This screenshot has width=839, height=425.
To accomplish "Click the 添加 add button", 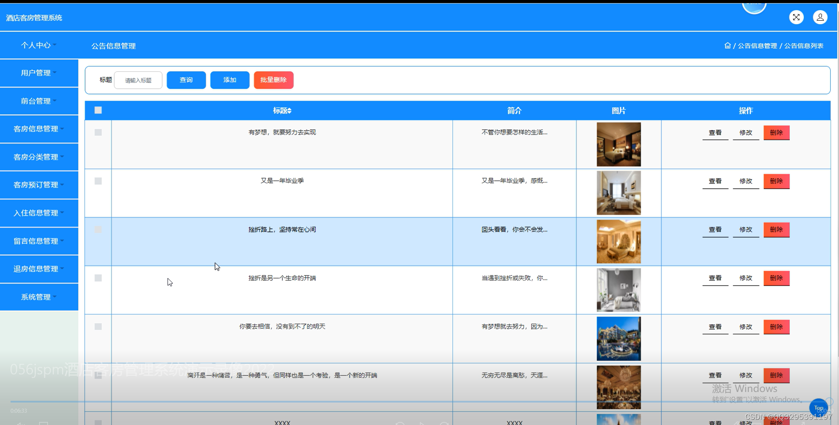I will 230,80.
